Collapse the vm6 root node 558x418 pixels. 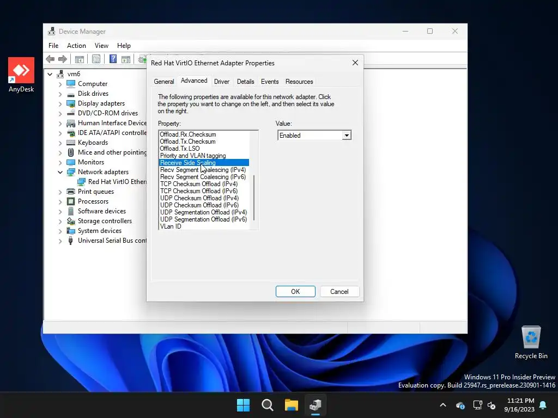tap(50, 74)
